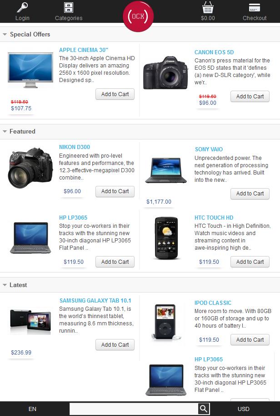
Task: Change currency via USD selector
Action: coord(244,409)
